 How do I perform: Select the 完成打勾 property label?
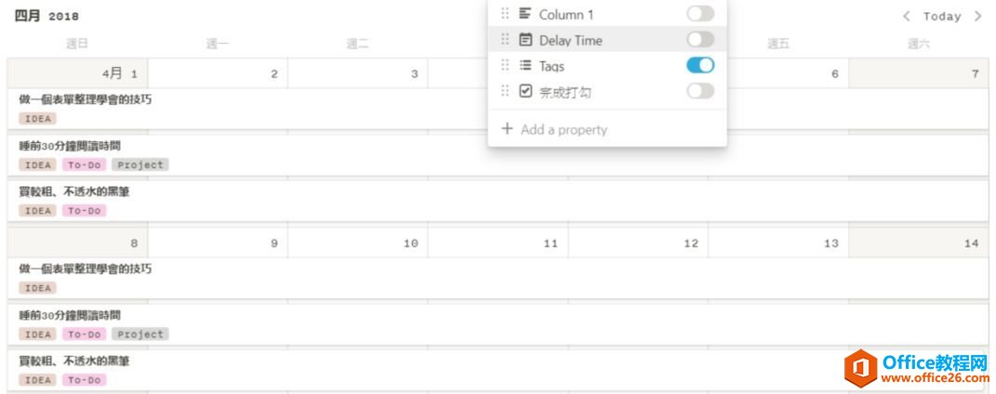coord(565,92)
